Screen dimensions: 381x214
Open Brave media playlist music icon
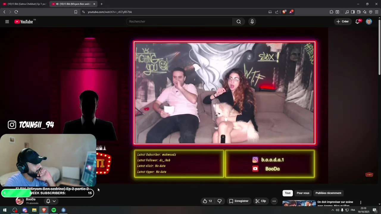[x=347, y=12]
